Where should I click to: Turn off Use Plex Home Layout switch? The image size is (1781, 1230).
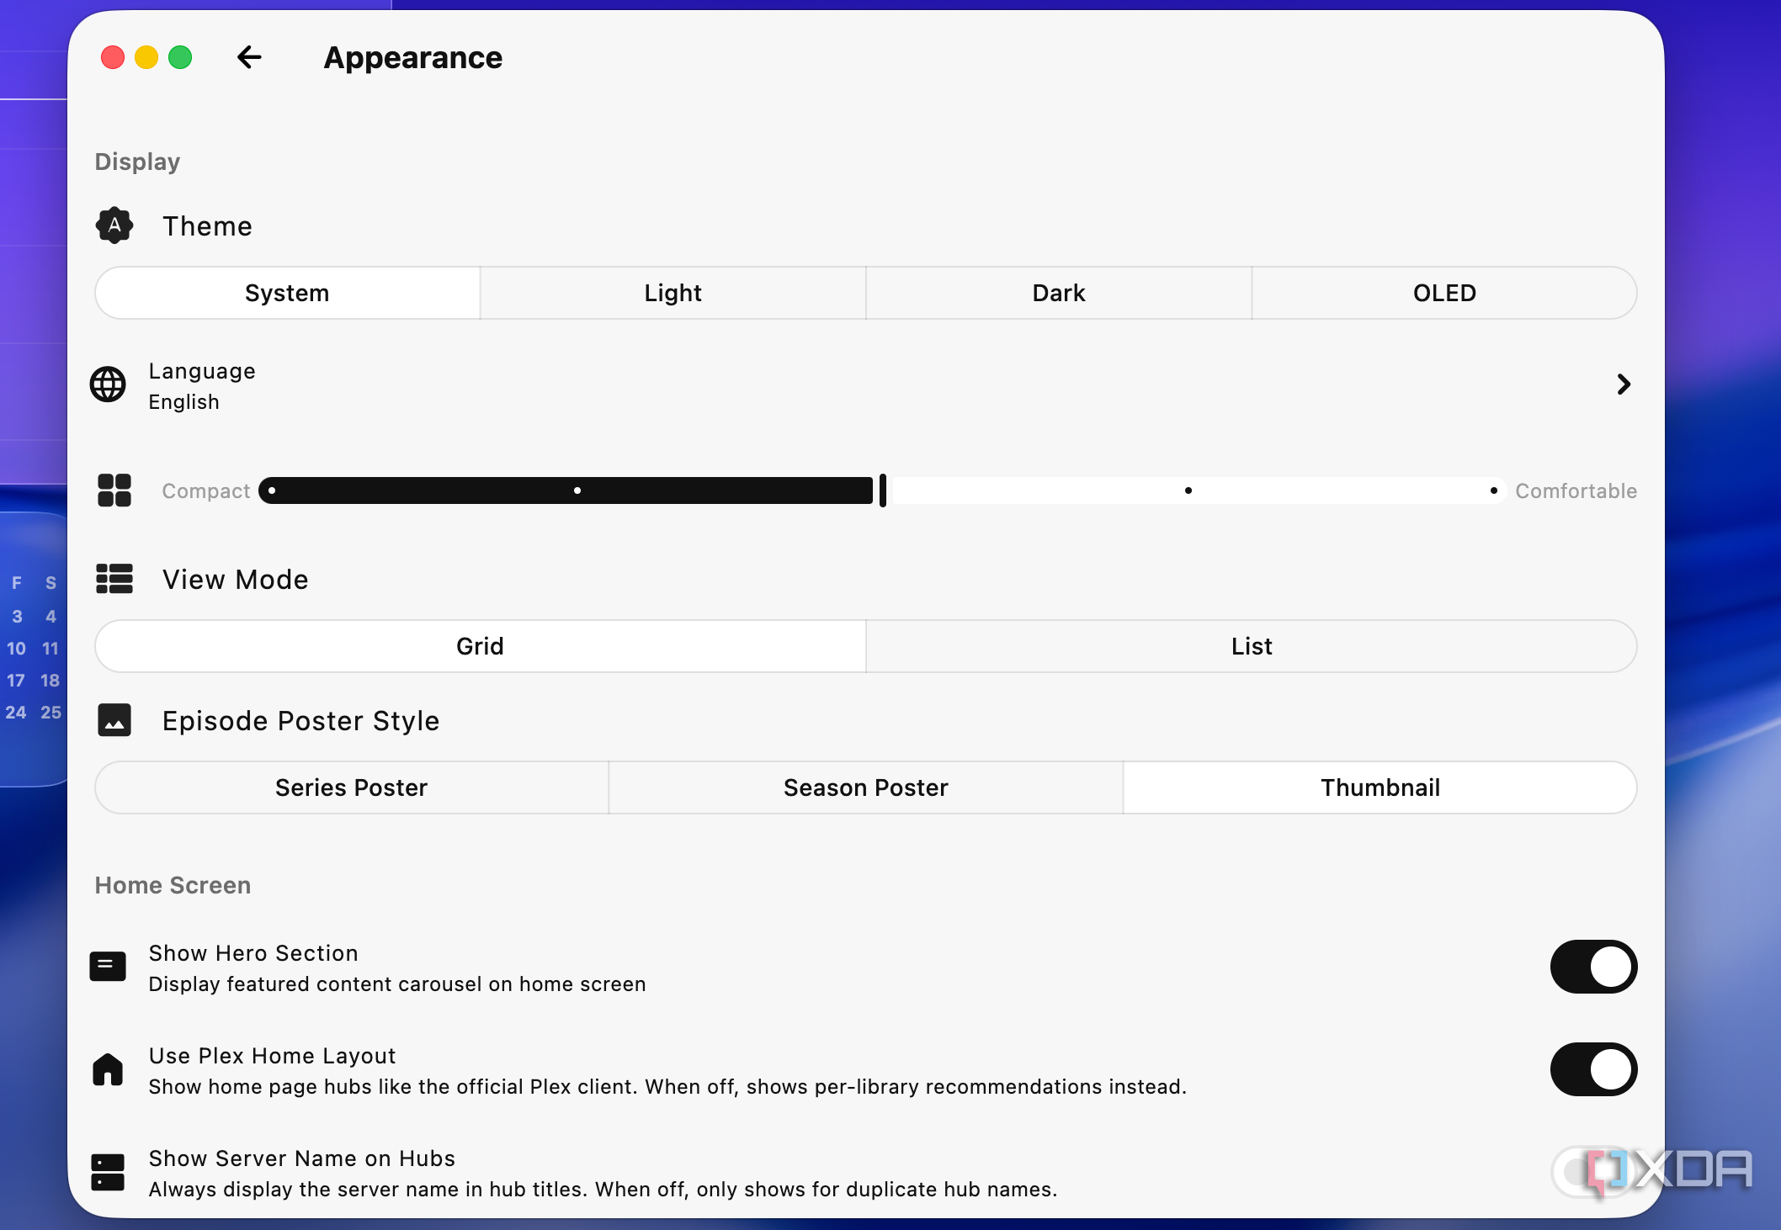coord(1593,1069)
